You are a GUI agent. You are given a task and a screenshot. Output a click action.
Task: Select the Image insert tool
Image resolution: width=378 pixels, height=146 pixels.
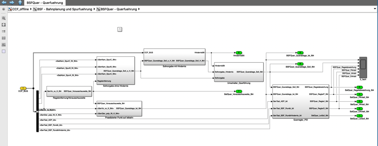pos(4,44)
